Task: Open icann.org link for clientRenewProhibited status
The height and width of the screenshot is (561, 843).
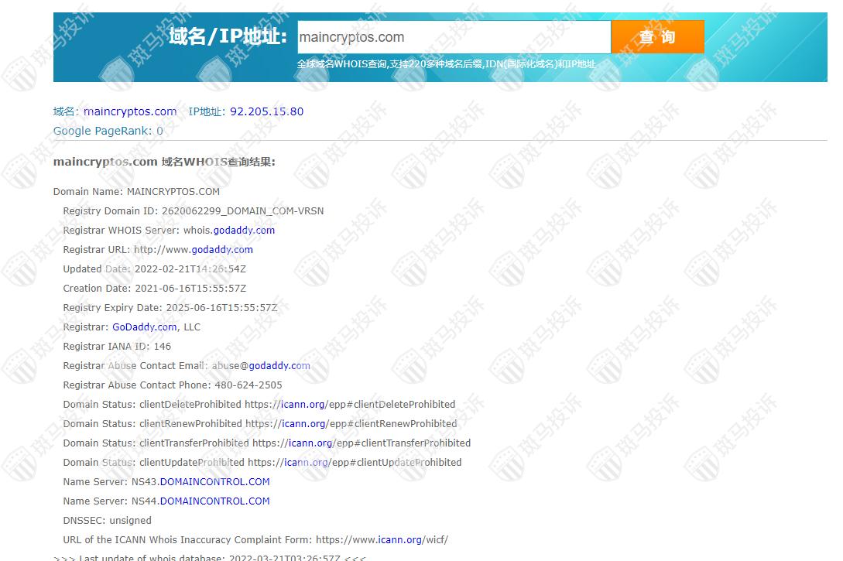Action: [x=304, y=423]
